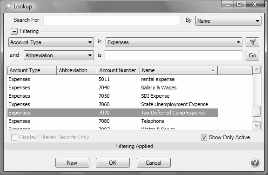
Task: Open the Abbreviation filter dropdown
Action: coord(59,55)
